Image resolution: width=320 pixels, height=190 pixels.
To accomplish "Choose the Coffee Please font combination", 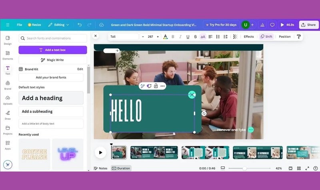I will (x=34, y=154).
